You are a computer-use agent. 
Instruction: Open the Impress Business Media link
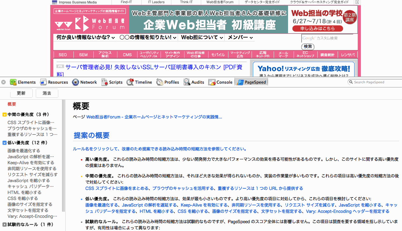click(78, 2)
